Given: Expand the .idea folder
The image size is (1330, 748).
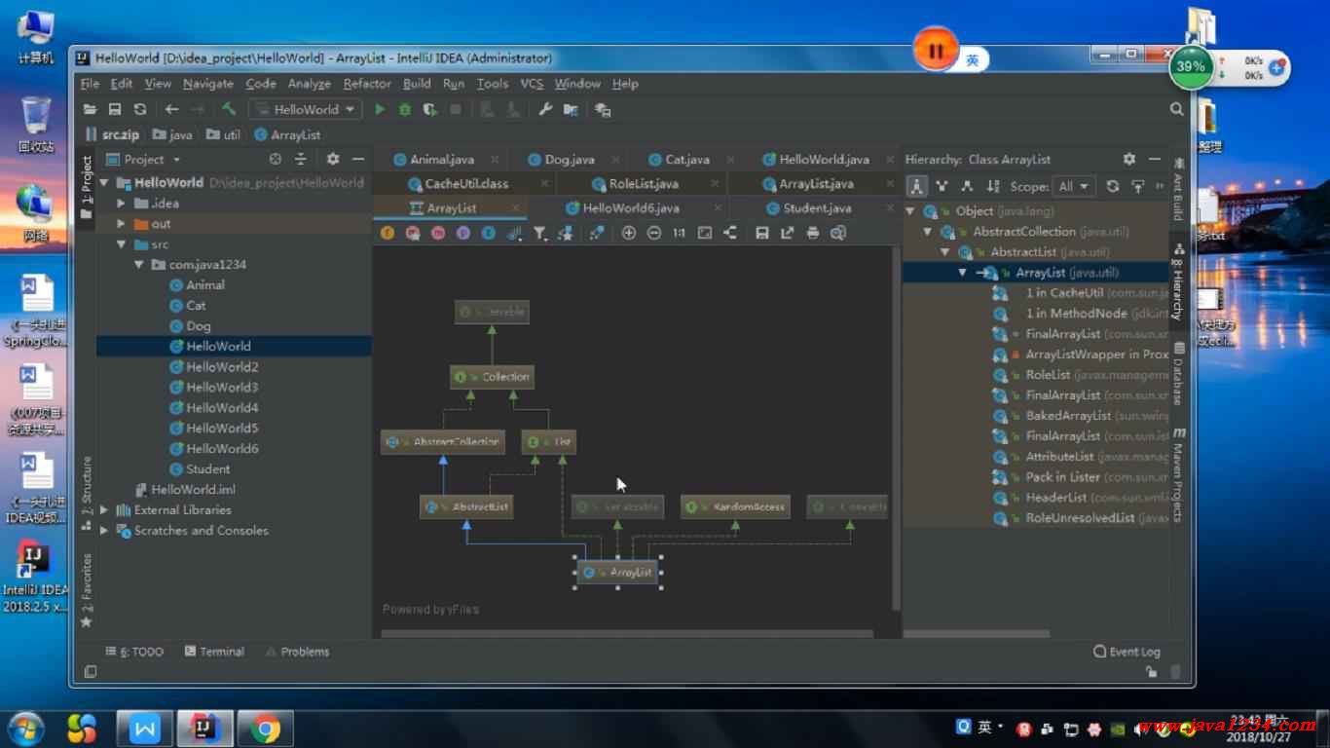Looking at the screenshot, I should pyautogui.click(x=122, y=204).
